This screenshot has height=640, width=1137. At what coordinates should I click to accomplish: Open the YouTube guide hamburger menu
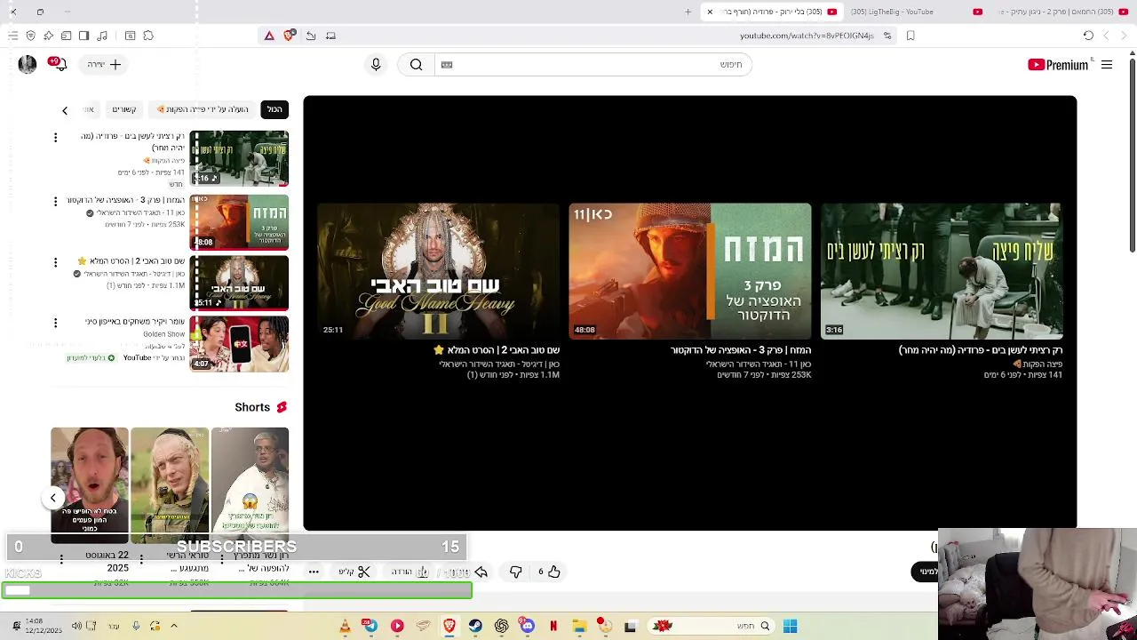point(1107,65)
